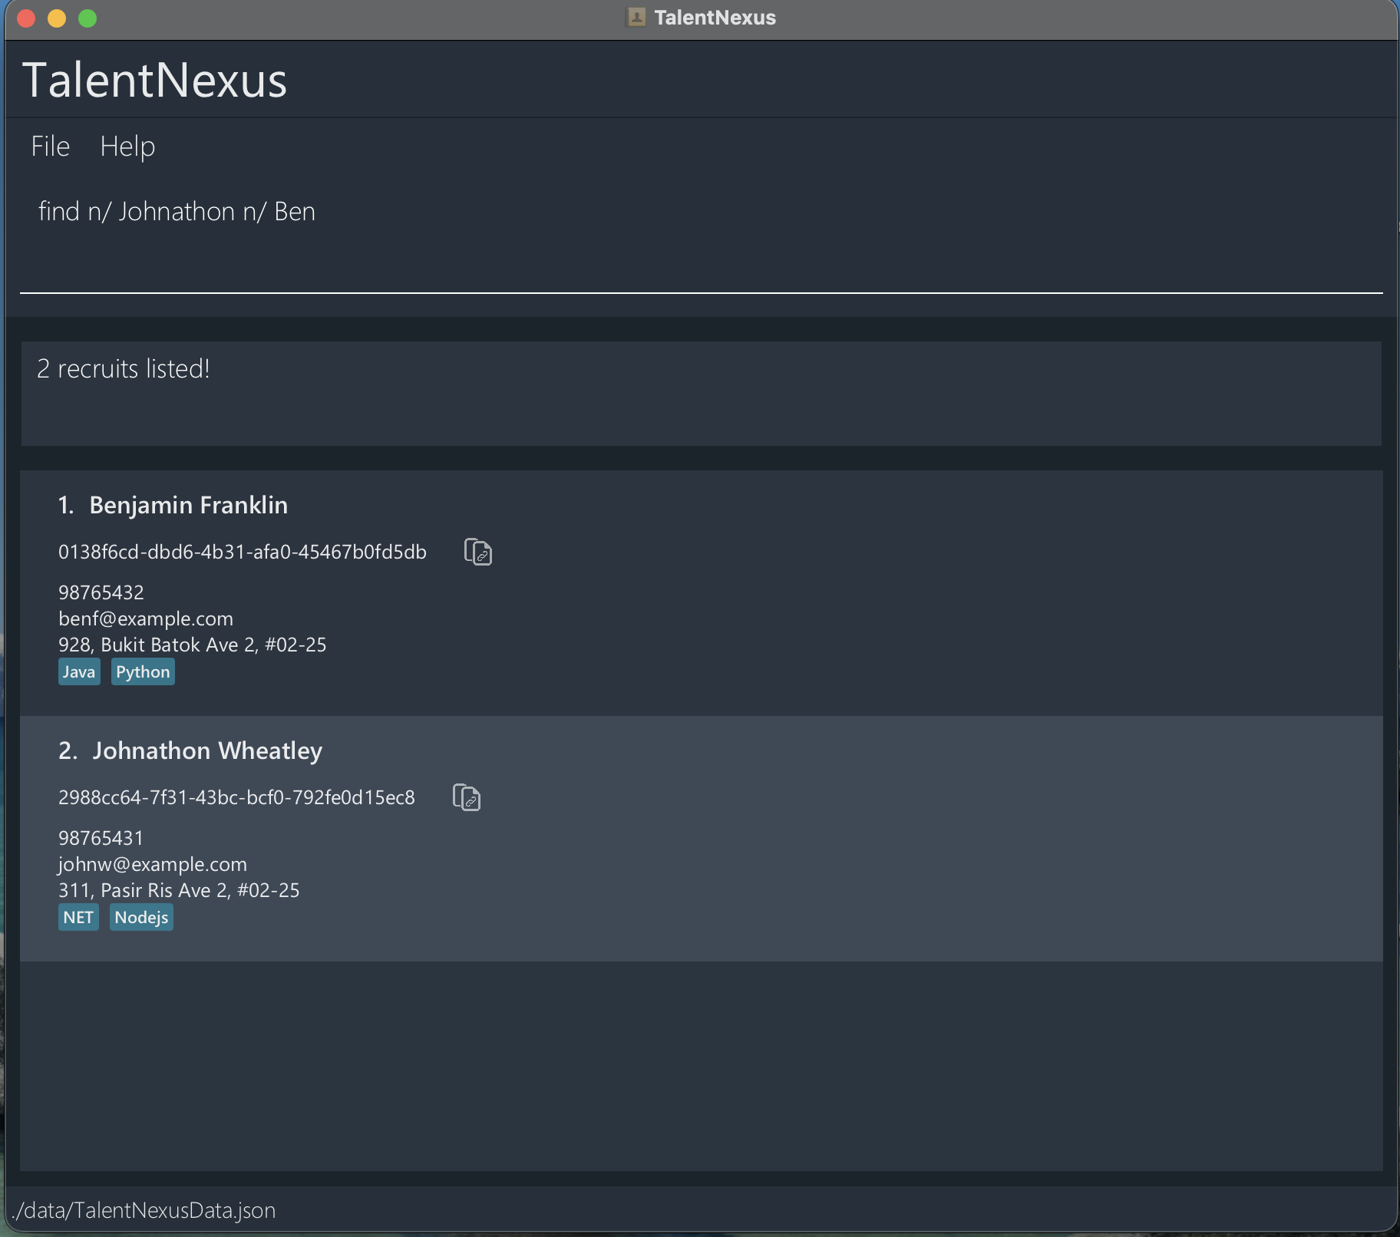
Task: Copy Johnathon Wheatley's recruit ID
Action: click(466, 797)
